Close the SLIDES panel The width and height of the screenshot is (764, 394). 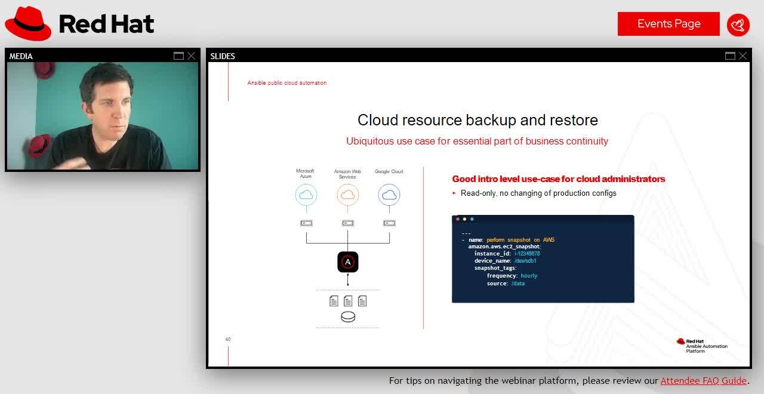pyautogui.click(x=743, y=56)
